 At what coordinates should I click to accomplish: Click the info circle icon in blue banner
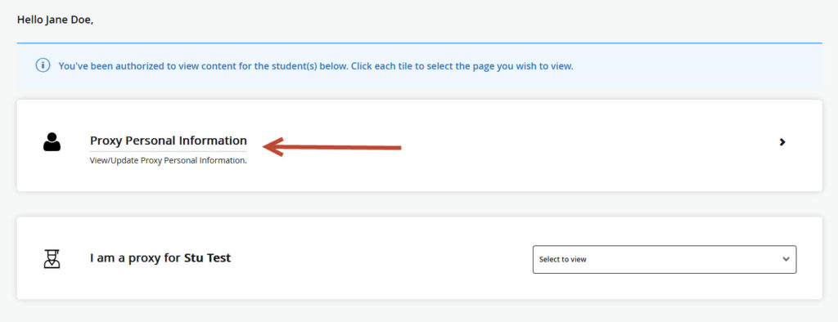(43, 65)
